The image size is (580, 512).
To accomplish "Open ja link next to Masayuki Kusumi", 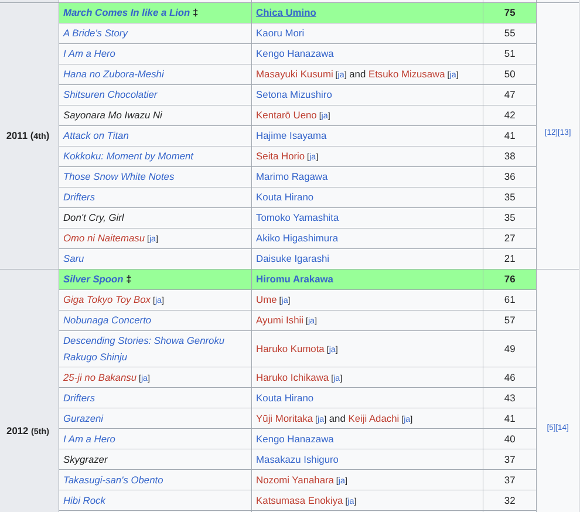I will [x=340, y=75].
